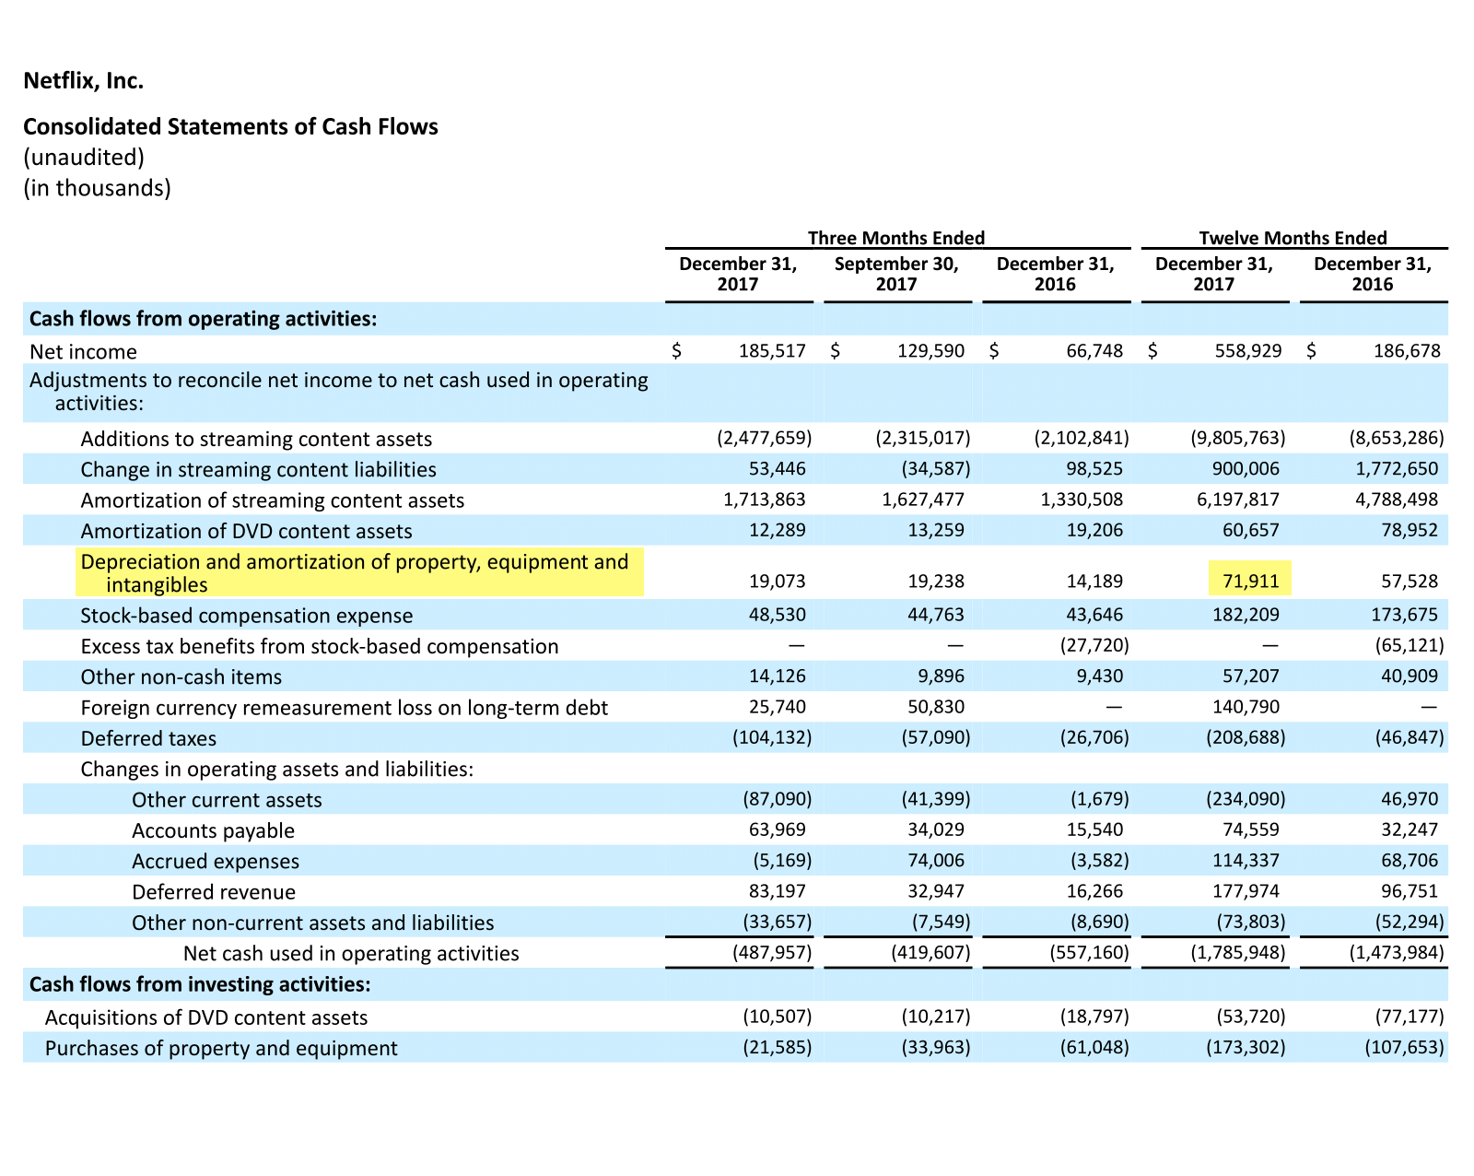Click 'Purchases of property and equipment' label
The image size is (1474, 1176).
pos(221,1048)
